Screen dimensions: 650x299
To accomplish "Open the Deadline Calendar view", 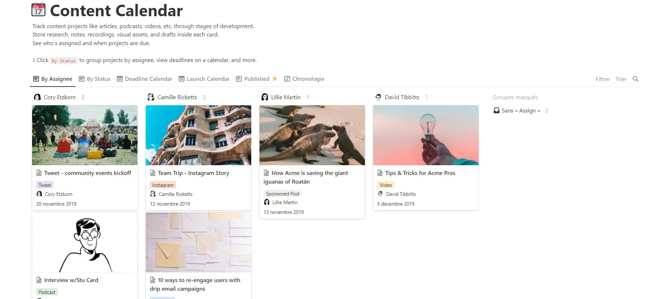I will pyautogui.click(x=144, y=79).
